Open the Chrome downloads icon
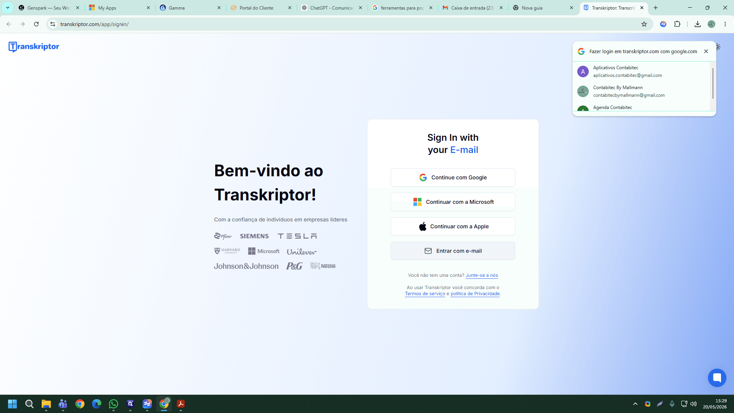Image resolution: width=734 pixels, height=413 pixels. click(x=698, y=24)
